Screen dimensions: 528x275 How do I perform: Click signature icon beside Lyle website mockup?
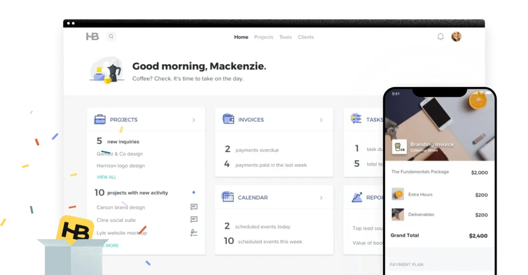coord(194,233)
